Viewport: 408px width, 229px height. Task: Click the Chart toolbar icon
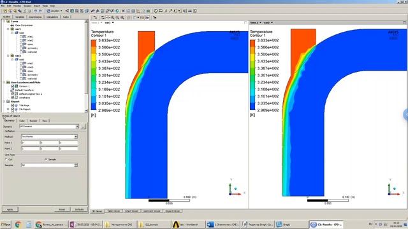(x=138, y=11)
